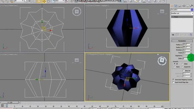This screenshot has width=194, height=109.
Task: Click the Rotation spinner arrows
Action: (x=191, y=50)
